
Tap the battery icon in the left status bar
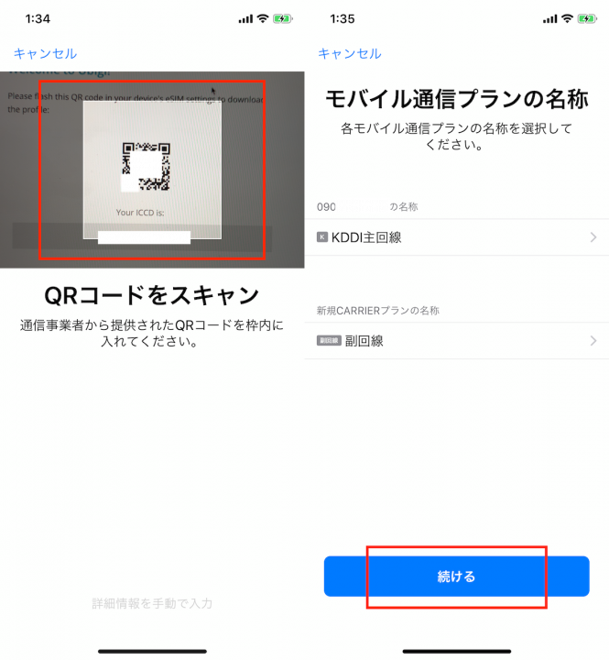(x=283, y=18)
